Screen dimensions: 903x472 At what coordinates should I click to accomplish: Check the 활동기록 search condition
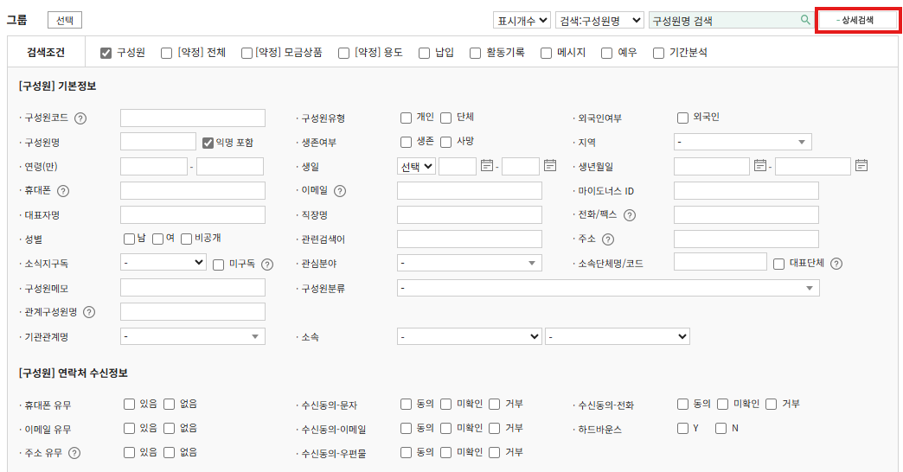tap(475, 53)
